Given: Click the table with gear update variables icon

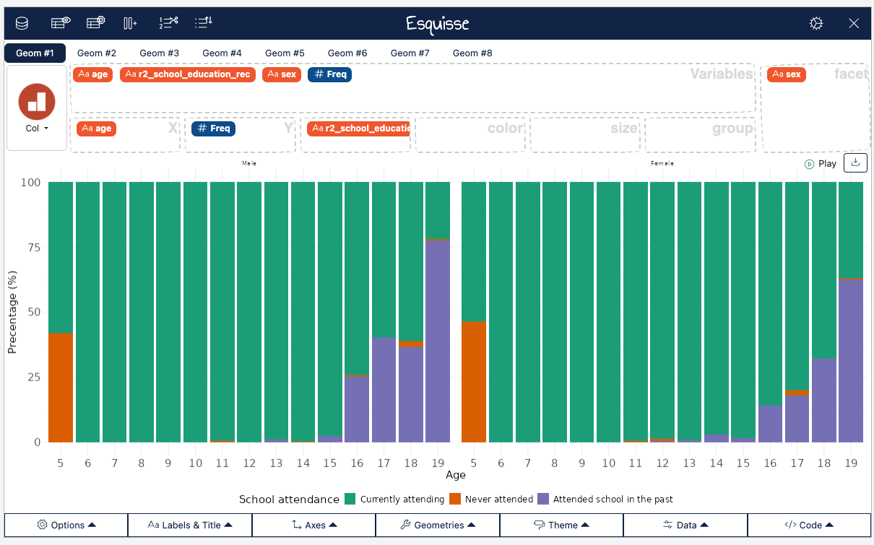Looking at the screenshot, I should [95, 23].
